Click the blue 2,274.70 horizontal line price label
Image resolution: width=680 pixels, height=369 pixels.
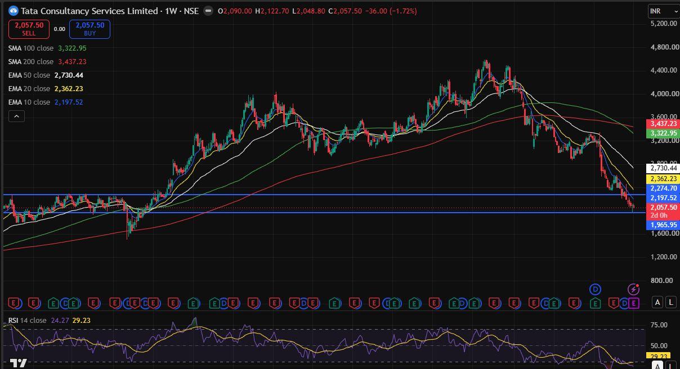pyautogui.click(x=664, y=189)
